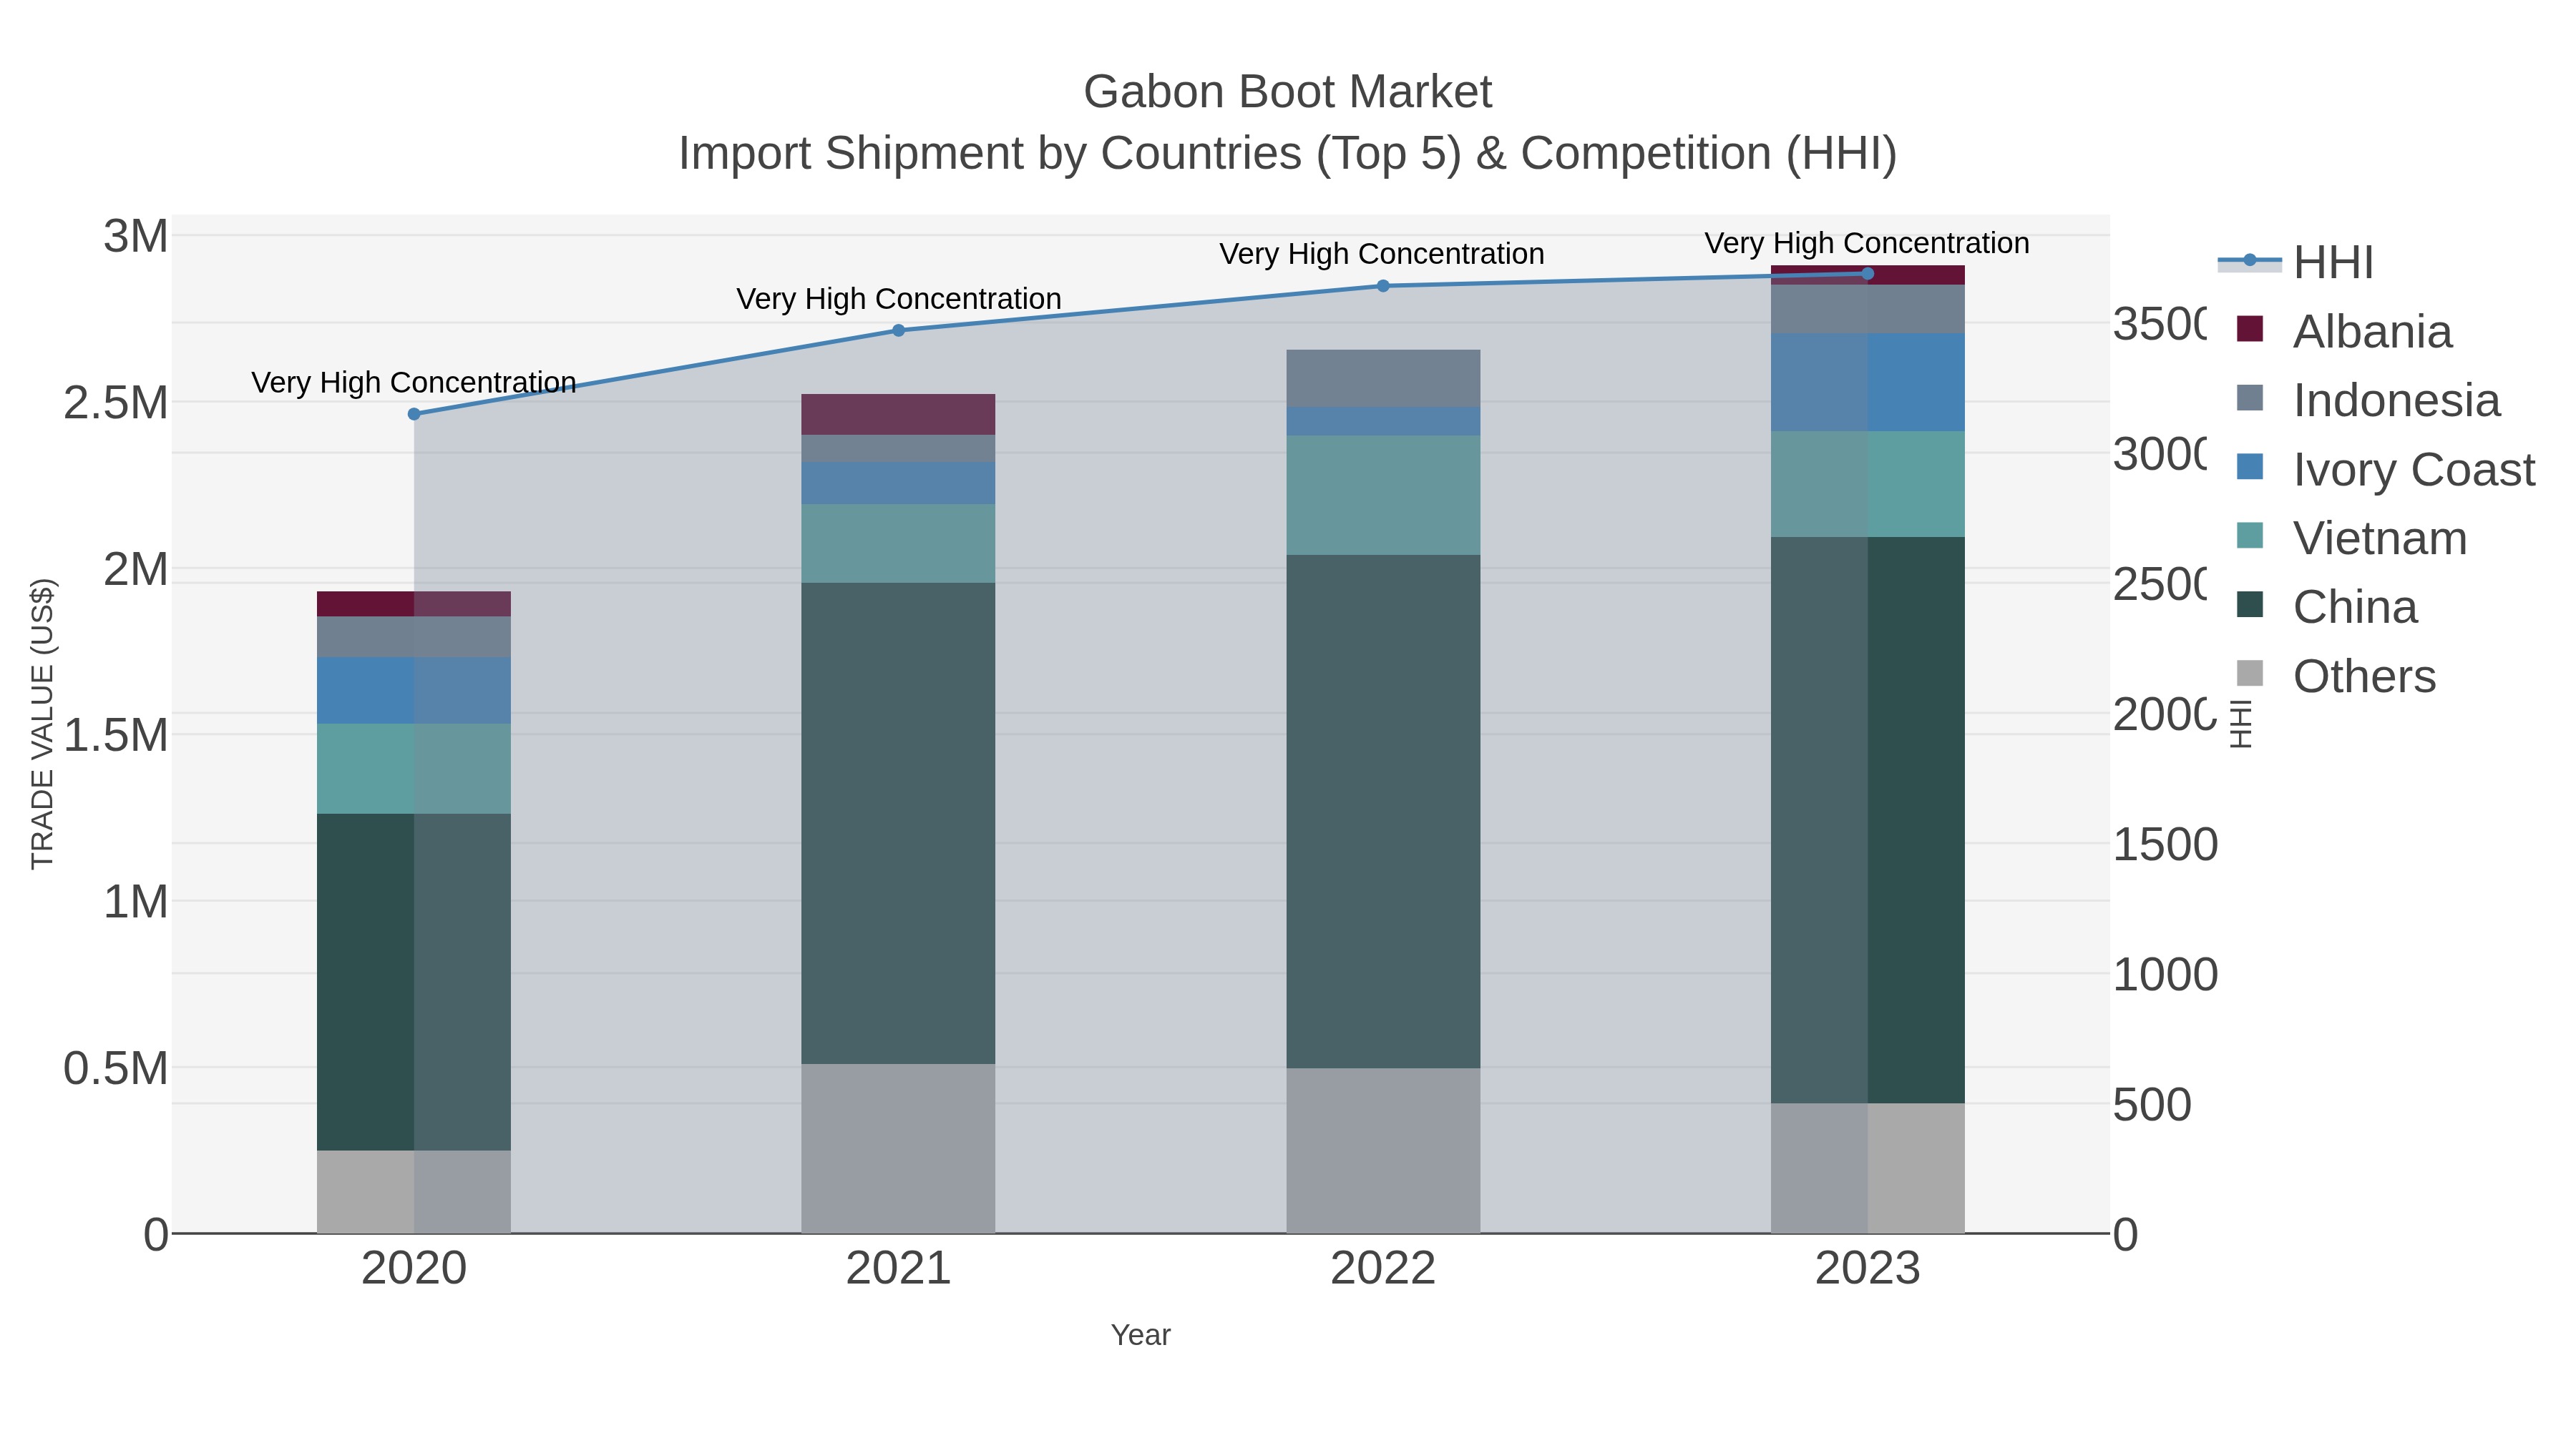2576x1448 pixels.
Task: Toggle the Vietnam legend label
Action: pyautogui.click(x=2380, y=538)
